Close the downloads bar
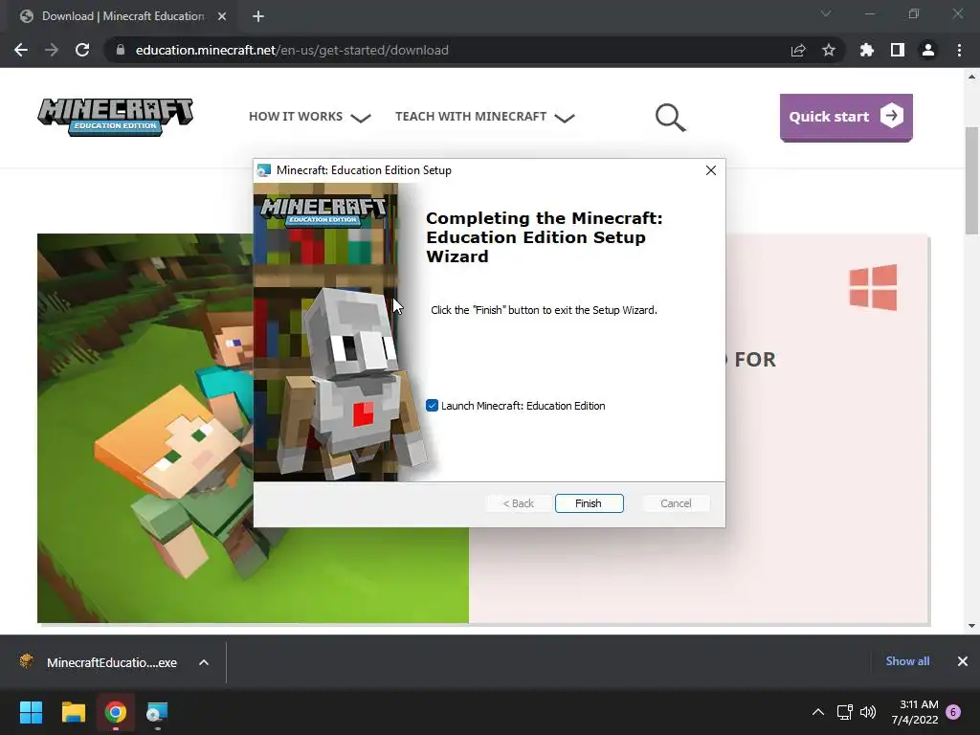 pyautogui.click(x=963, y=661)
